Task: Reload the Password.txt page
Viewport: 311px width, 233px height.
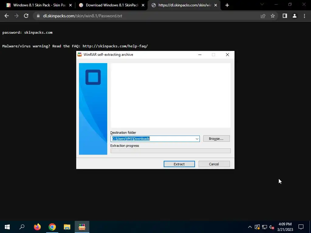Action: click(26, 16)
